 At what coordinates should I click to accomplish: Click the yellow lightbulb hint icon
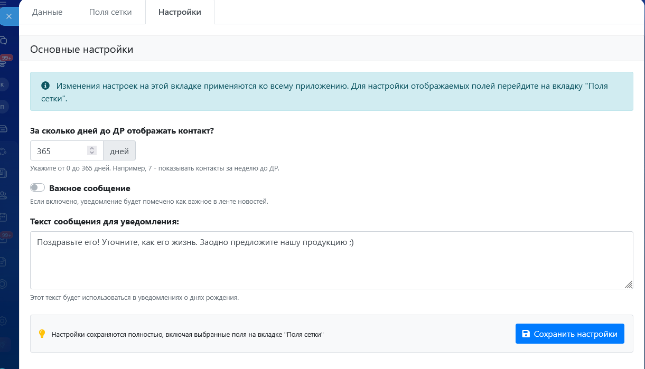click(42, 334)
